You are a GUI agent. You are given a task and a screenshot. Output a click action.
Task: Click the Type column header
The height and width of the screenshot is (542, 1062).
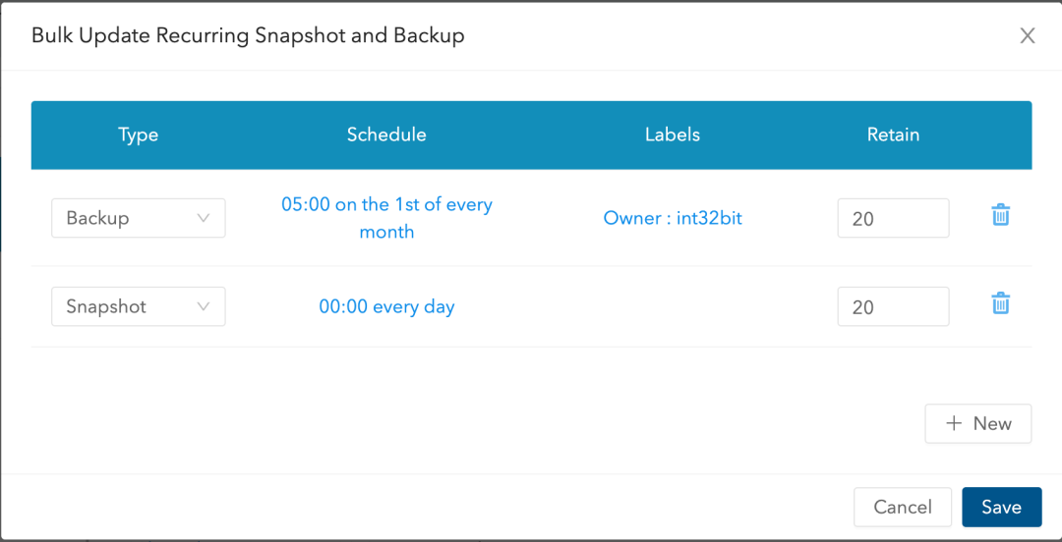(x=138, y=135)
